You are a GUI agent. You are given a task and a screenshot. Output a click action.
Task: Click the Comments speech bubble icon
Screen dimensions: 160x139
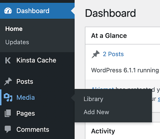8,129
